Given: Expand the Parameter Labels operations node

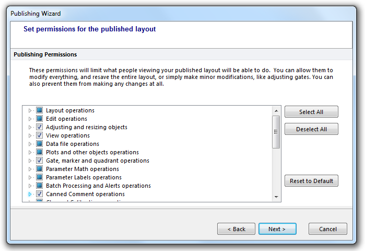Looking at the screenshot, I should pos(30,177).
